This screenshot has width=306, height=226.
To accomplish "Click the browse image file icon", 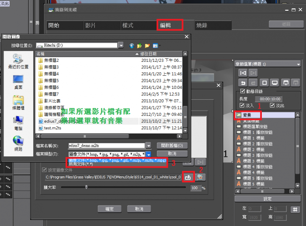I will 188,177.
